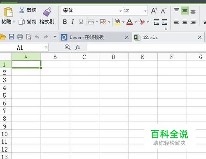206x159 pixels.
Task: Click the draw border table-pencil icon
Action: click(x=103, y=22)
